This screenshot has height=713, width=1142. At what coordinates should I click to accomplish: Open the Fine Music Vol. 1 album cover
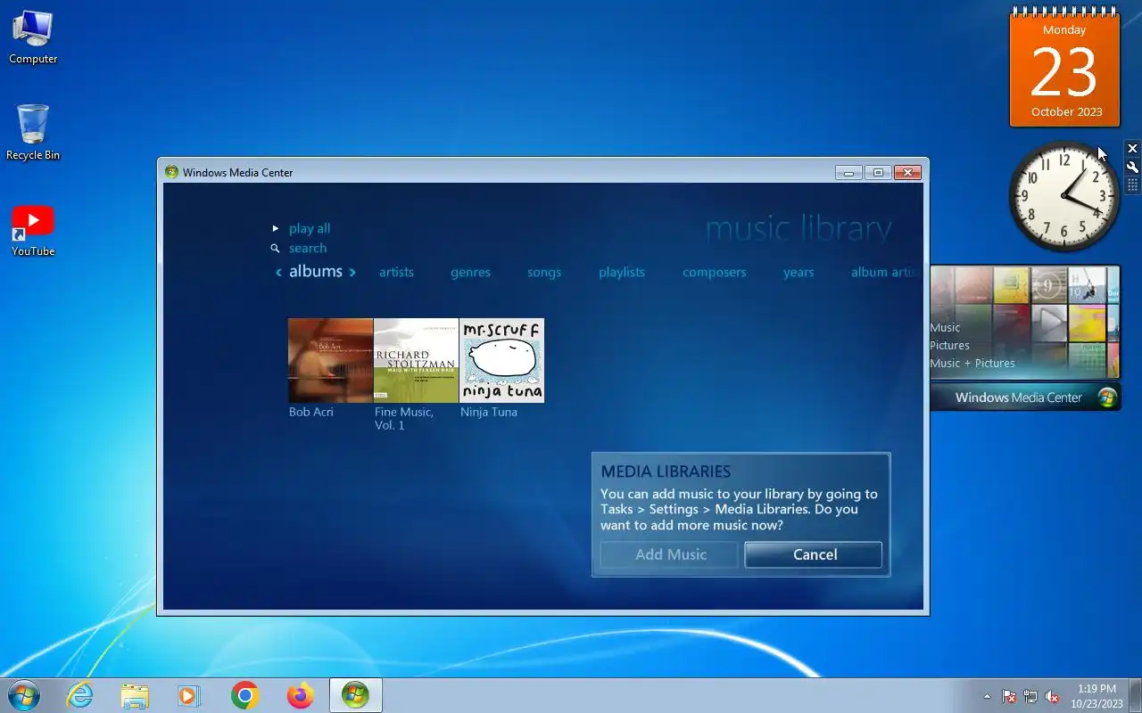416,360
